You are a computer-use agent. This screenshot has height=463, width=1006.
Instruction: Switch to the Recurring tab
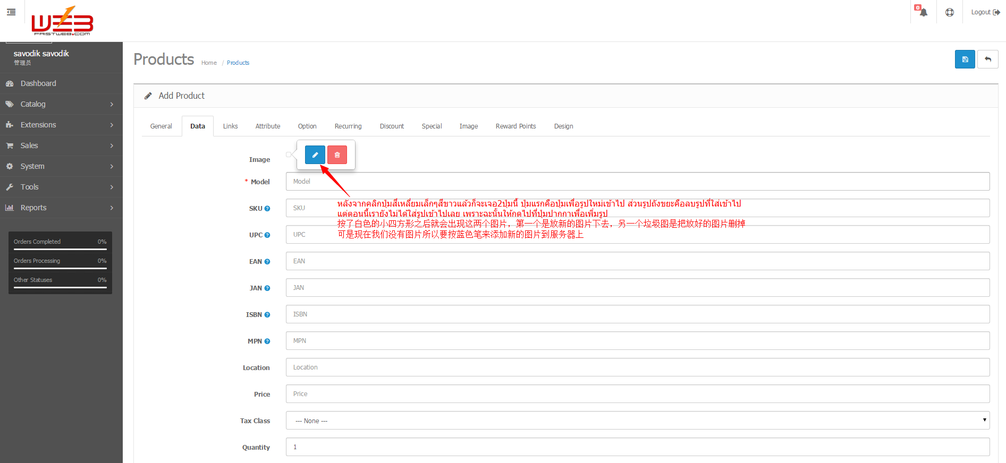click(348, 126)
